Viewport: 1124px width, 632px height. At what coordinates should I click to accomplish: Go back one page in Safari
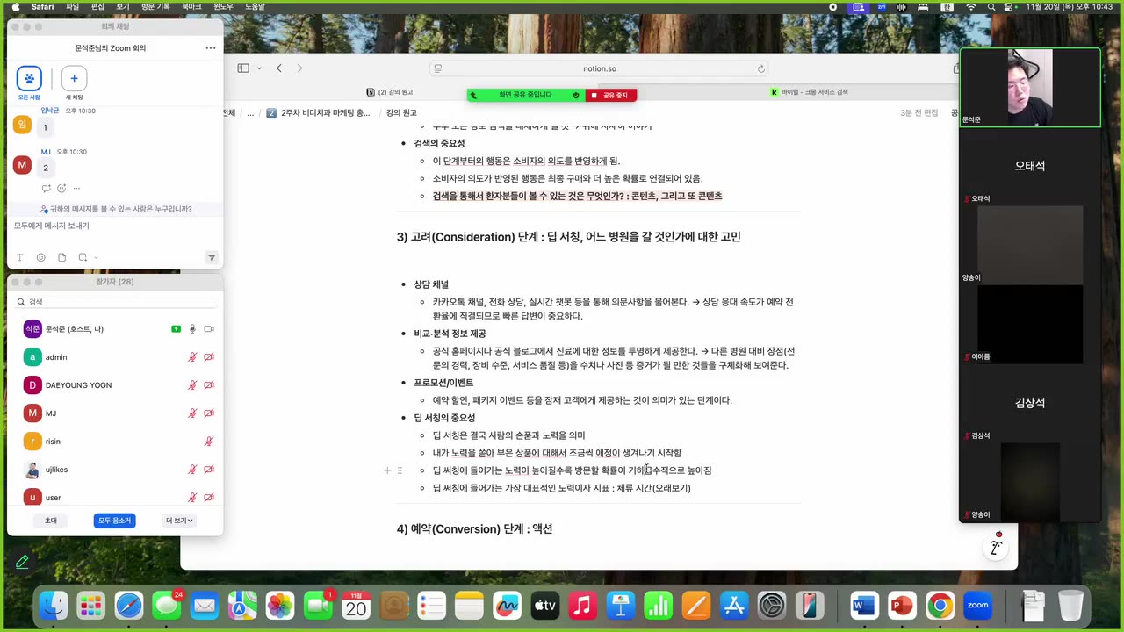[279, 68]
